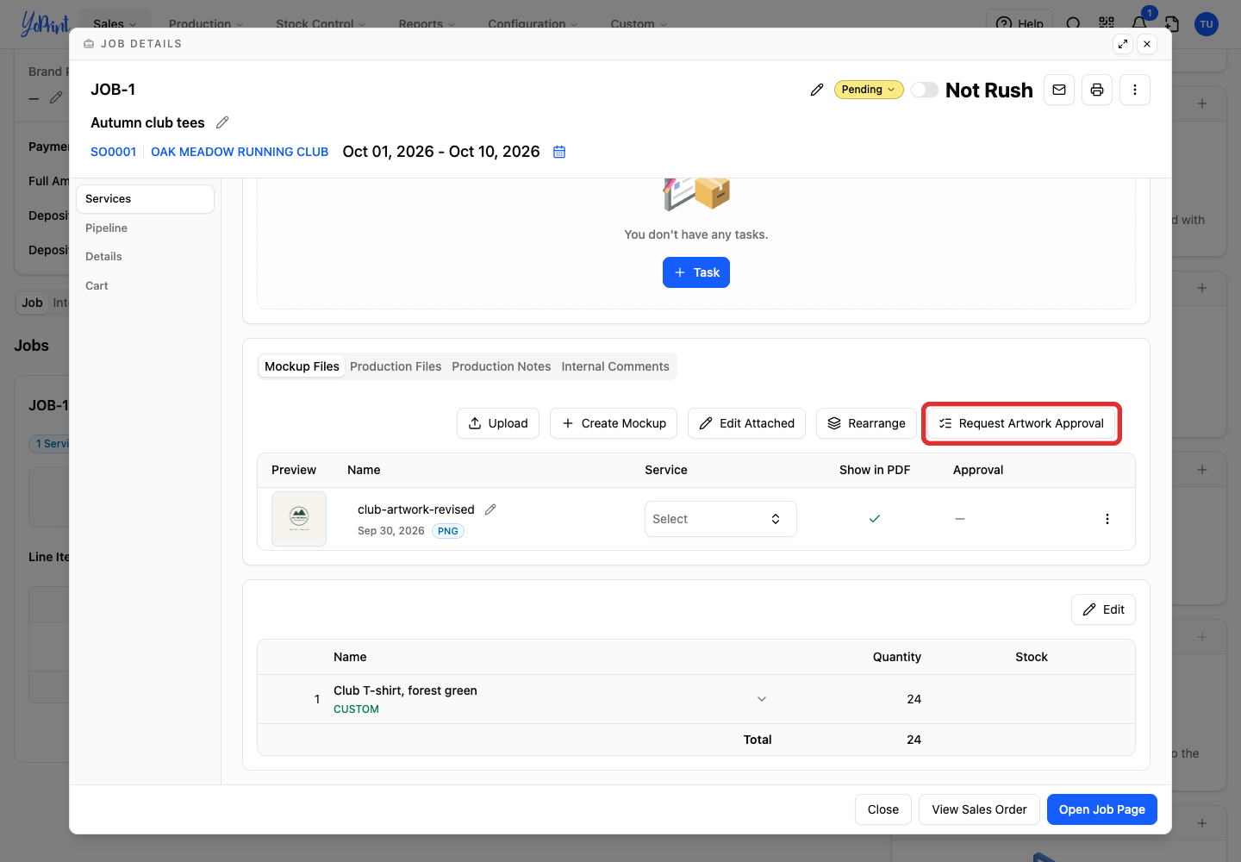Open the date range calendar icon
The width and height of the screenshot is (1241, 862).
559,152
